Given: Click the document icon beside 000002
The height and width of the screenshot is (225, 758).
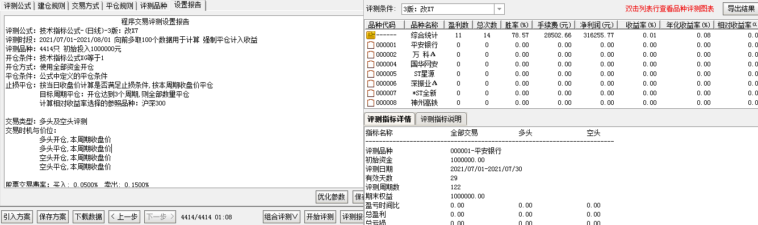Looking at the screenshot, I should (370, 54).
